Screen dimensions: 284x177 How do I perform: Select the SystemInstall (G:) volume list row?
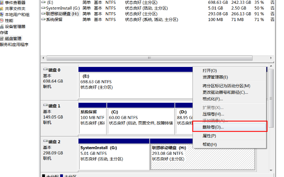[157, 8]
